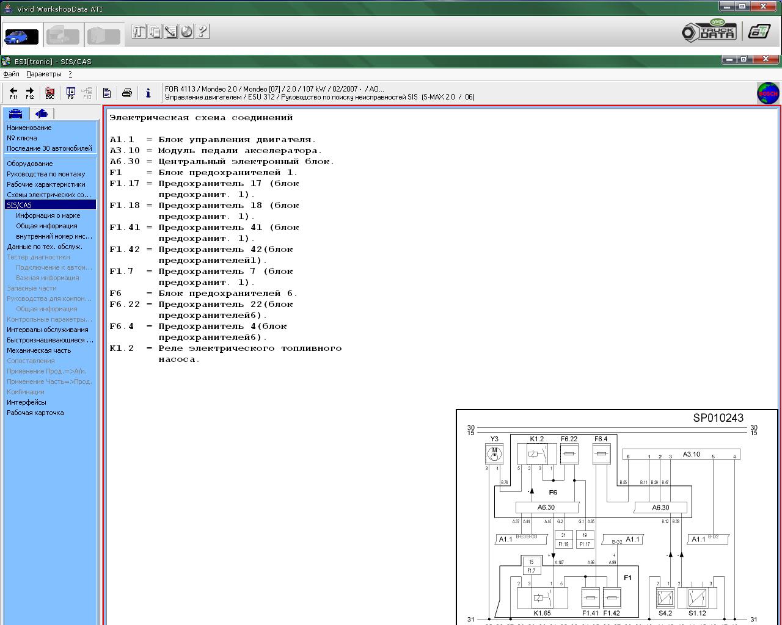Open Интервалы обслуживания in the sidebar
782x625 pixels.
click(47, 330)
